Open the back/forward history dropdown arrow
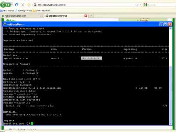 coord(12,5)
